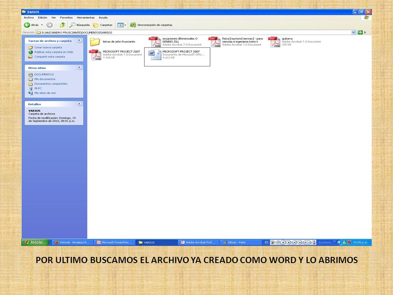The height and width of the screenshot is (295, 393).
Task: Select ecuaciones diferenciales Dennis Zill PDF icon
Action: pos(155,42)
